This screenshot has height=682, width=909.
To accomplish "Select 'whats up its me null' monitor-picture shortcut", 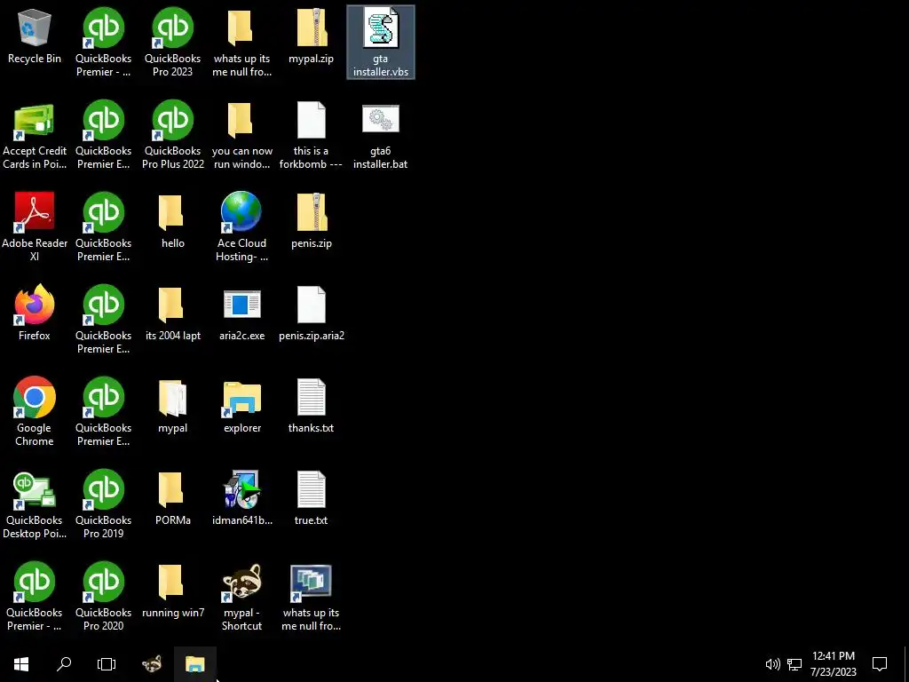I will pos(312,598).
